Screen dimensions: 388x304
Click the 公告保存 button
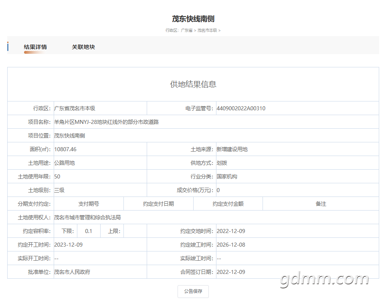click(x=193, y=292)
